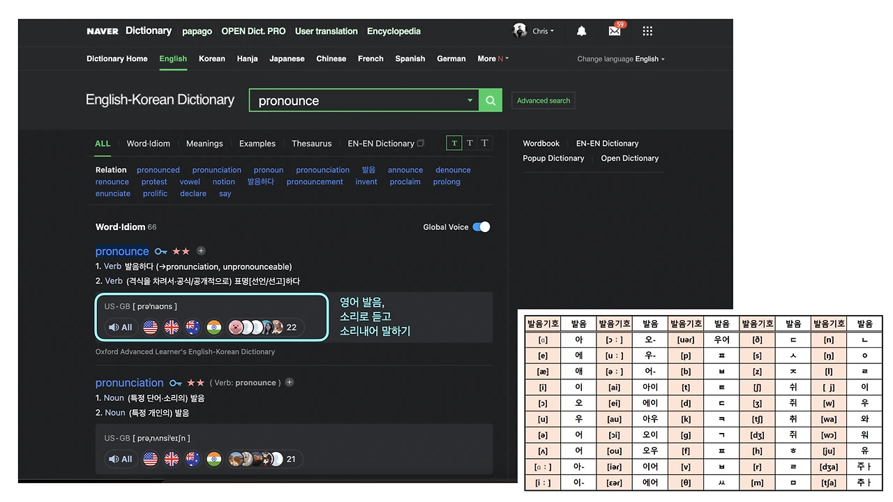Expand the More languages dropdown

[493, 59]
